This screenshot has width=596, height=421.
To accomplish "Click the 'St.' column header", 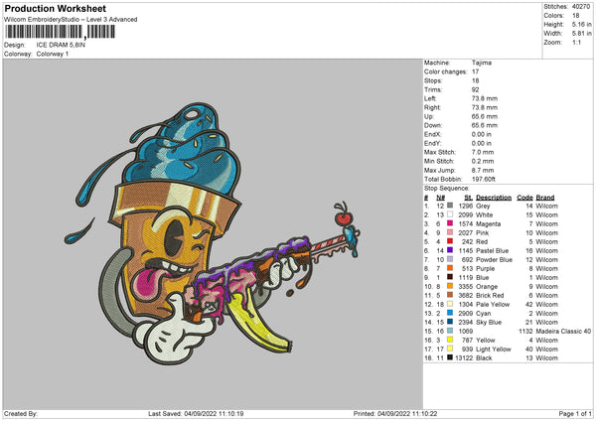I will pyautogui.click(x=468, y=198).
